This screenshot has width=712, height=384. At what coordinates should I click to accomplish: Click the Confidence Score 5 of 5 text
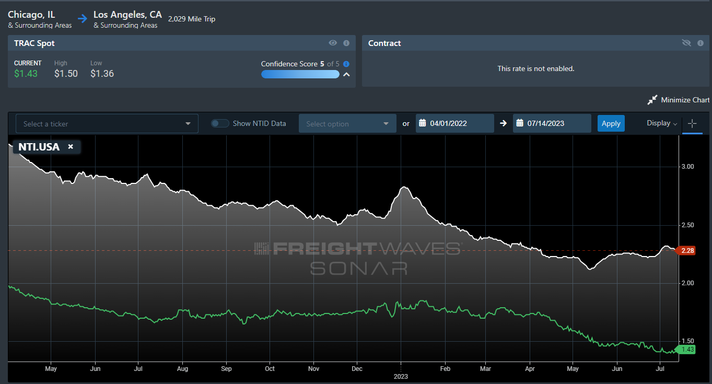point(300,64)
